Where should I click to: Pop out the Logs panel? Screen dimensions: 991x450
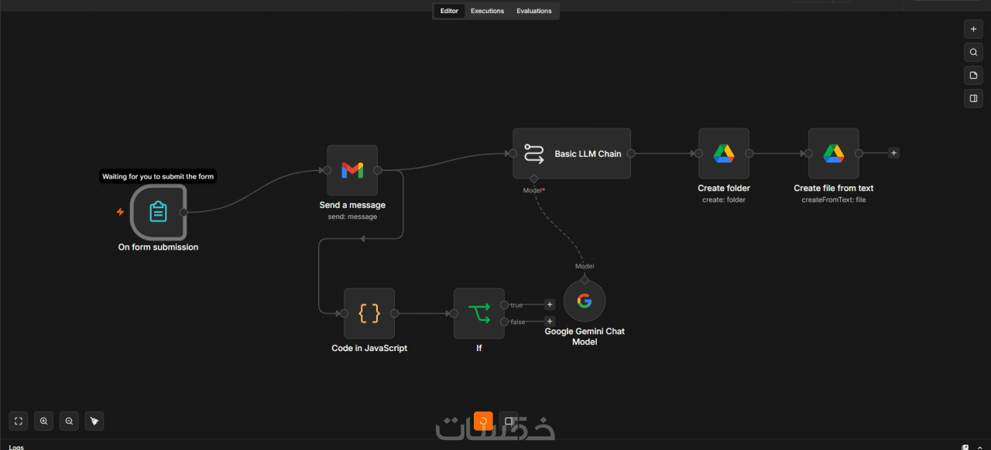[x=965, y=447]
